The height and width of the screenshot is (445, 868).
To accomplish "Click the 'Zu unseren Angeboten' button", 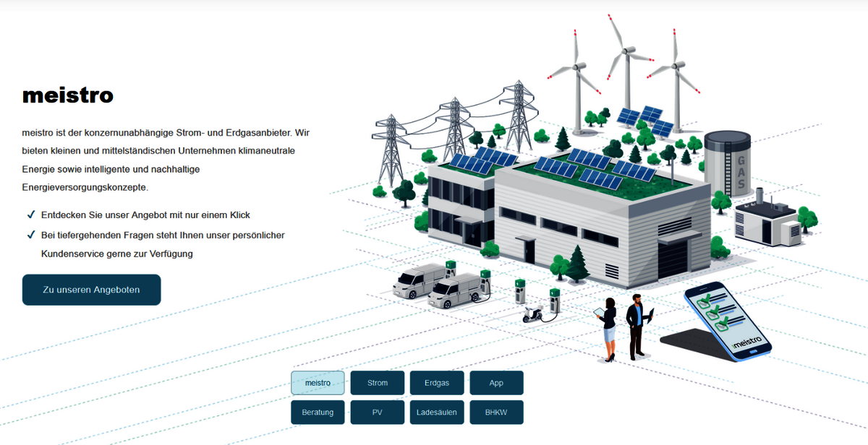I will 91,290.
